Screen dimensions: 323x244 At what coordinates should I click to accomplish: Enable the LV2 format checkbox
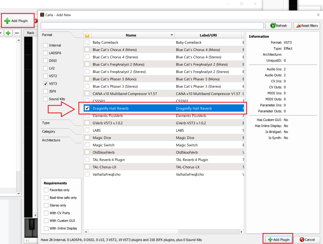(46, 68)
